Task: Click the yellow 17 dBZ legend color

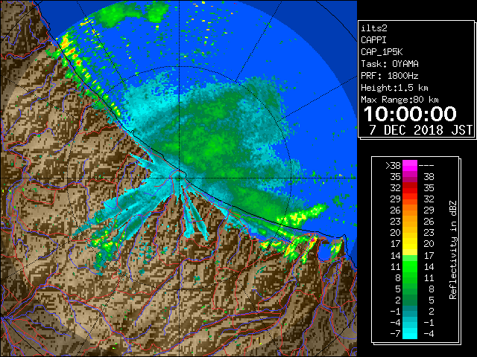Action: tap(410, 244)
